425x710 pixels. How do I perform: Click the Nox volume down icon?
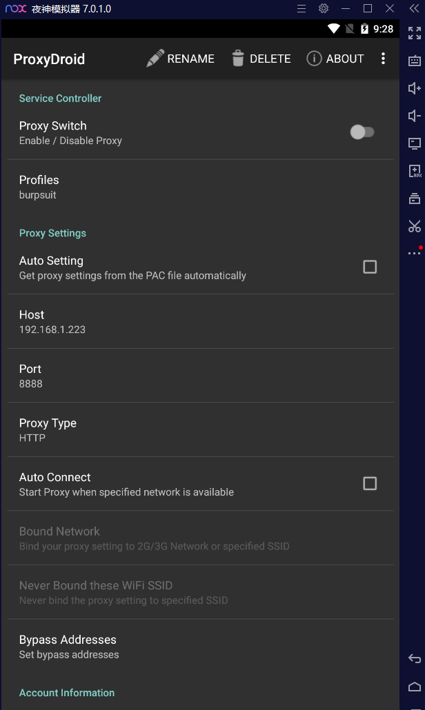click(414, 116)
